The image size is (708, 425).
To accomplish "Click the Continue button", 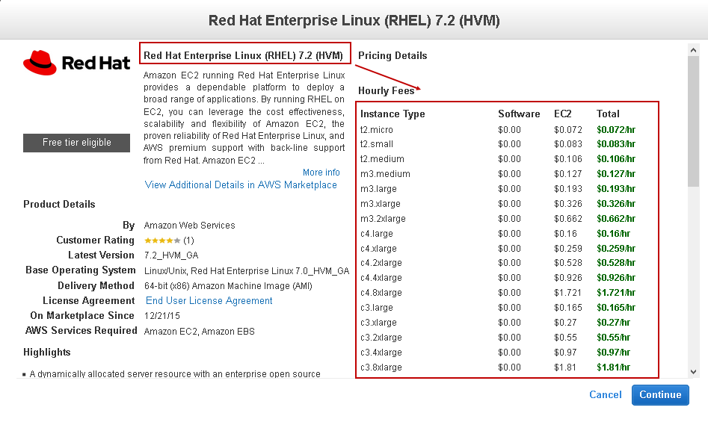I will [660, 395].
